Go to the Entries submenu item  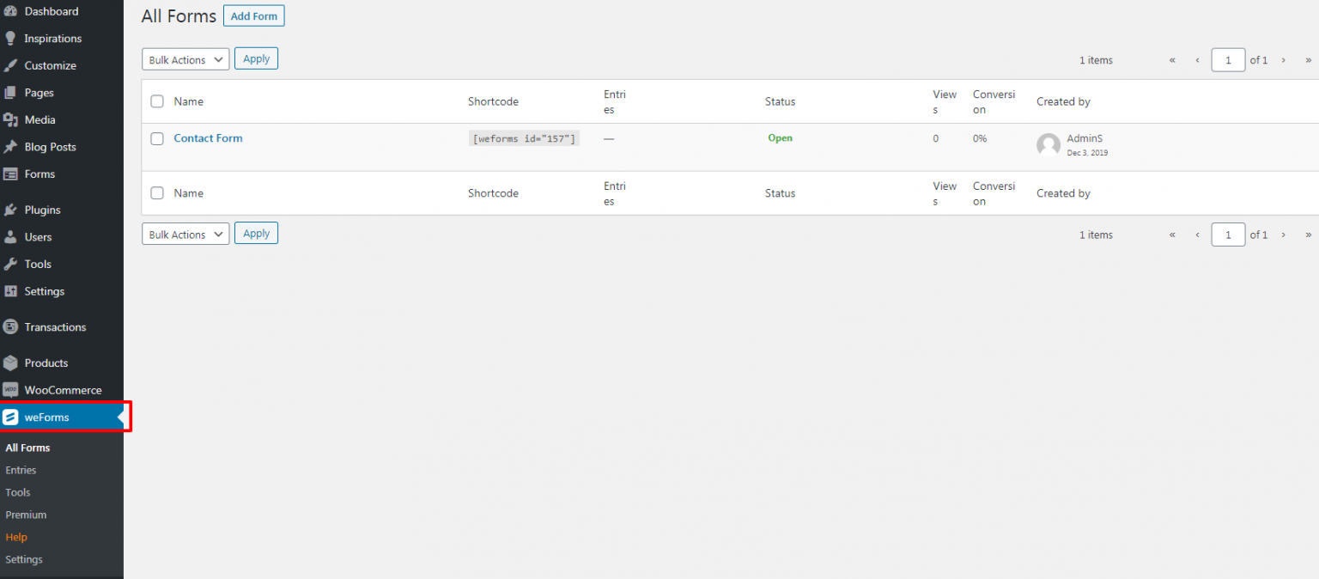pyautogui.click(x=21, y=470)
